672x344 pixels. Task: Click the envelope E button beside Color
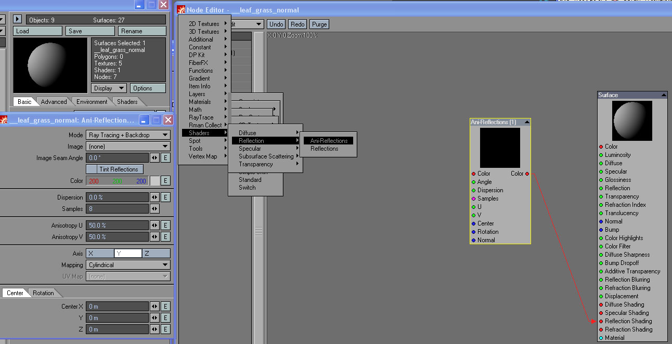tap(165, 181)
